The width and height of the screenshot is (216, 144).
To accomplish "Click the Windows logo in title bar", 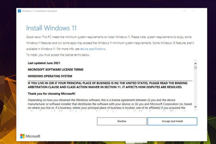I will (x=19, y=11).
